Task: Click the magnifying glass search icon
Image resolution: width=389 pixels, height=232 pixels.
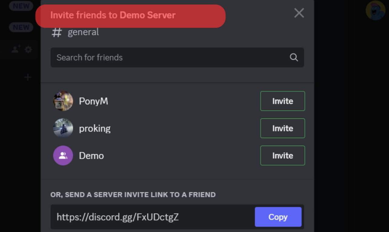Action: pyautogui.click(x=294, y=57)
